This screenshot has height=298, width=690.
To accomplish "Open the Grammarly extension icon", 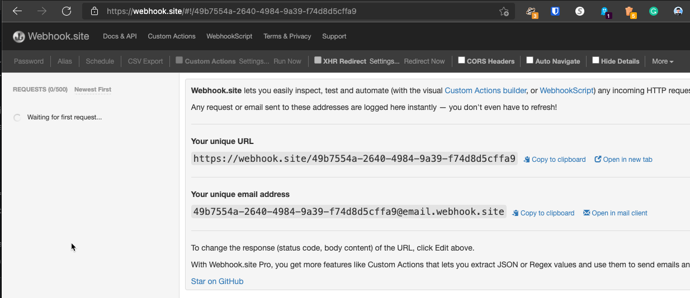I will pos(653,11).
